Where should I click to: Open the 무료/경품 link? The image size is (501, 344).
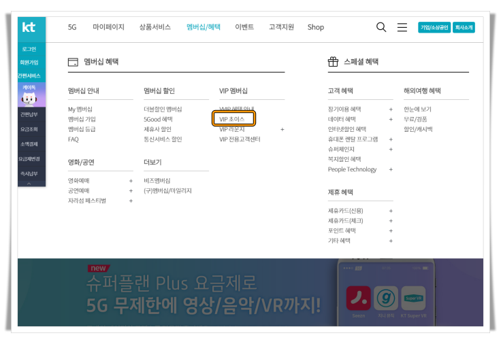(x=415, y=120)
